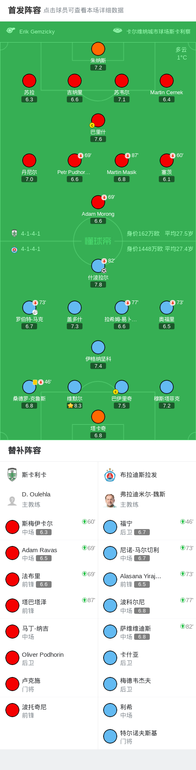Open captain 巴里什 player icon
The height and width of the screenshot is (770, 196).
click(x=98, y=120)
